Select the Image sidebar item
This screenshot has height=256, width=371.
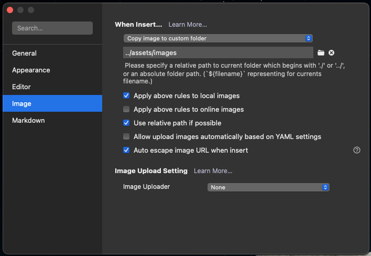pos(22,103)
